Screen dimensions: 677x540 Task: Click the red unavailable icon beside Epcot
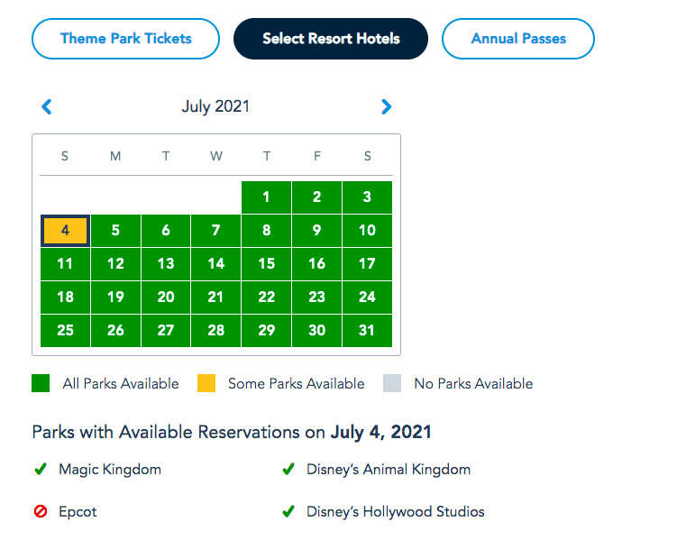pos(40,512)
